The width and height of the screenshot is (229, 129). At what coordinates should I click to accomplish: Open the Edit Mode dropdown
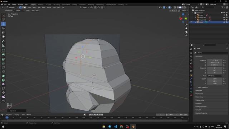coord(12,7)
